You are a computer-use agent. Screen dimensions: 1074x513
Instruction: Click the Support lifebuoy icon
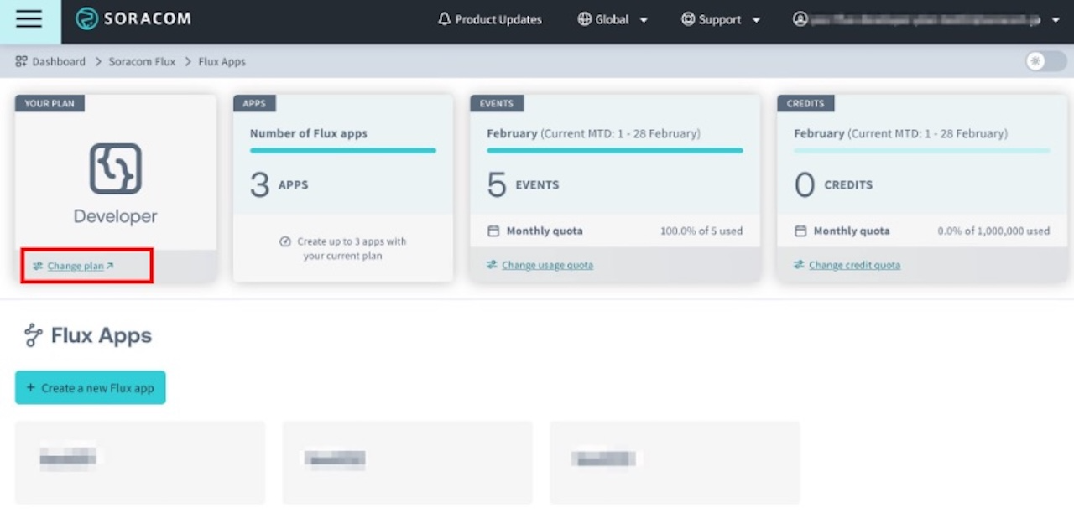(x=688, y=19)
